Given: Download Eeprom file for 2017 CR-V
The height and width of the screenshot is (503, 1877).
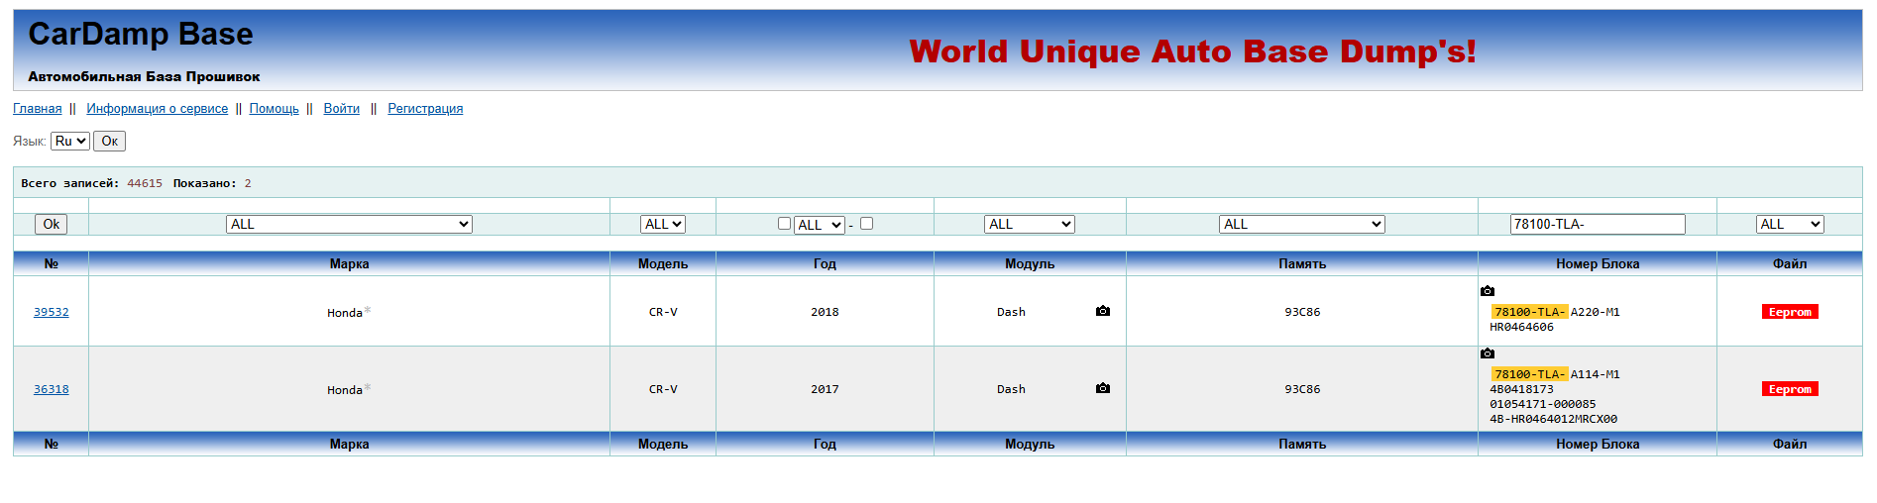Looking at the screenshot, I should click(1790, 389).
